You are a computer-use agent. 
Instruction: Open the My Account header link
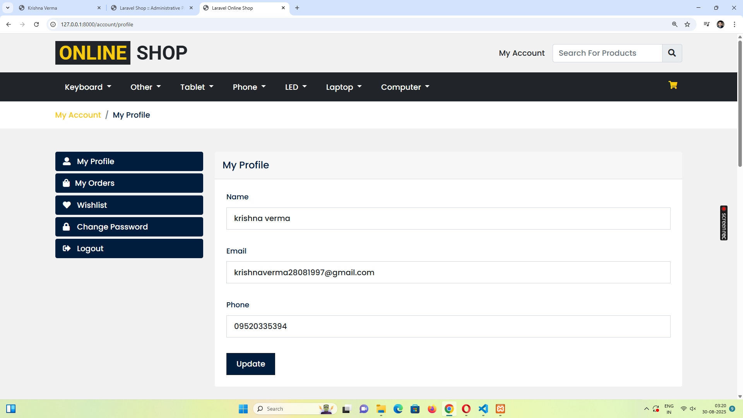click(521, 53)
